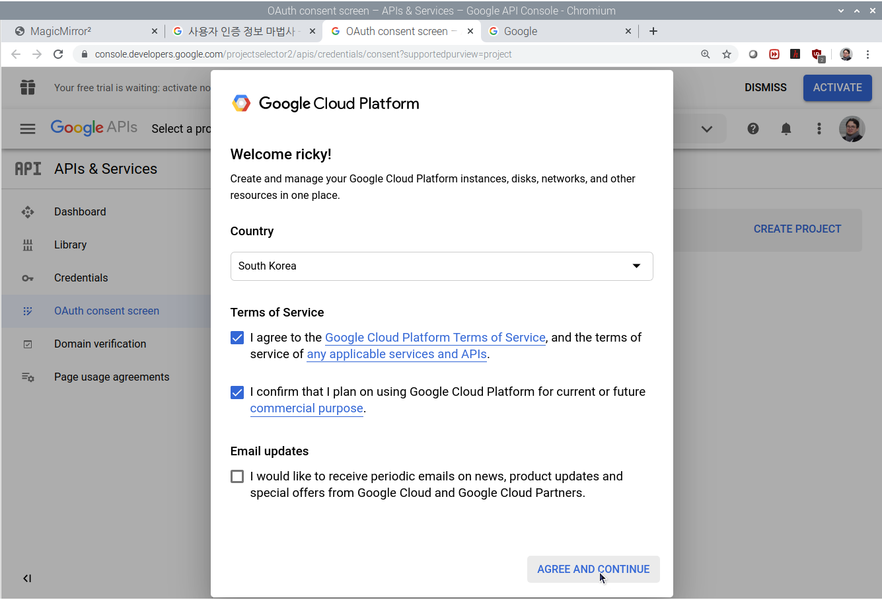Uncheck the commercial purpose confirmation checkbox
Screen dimensions: 882x600
237,392
